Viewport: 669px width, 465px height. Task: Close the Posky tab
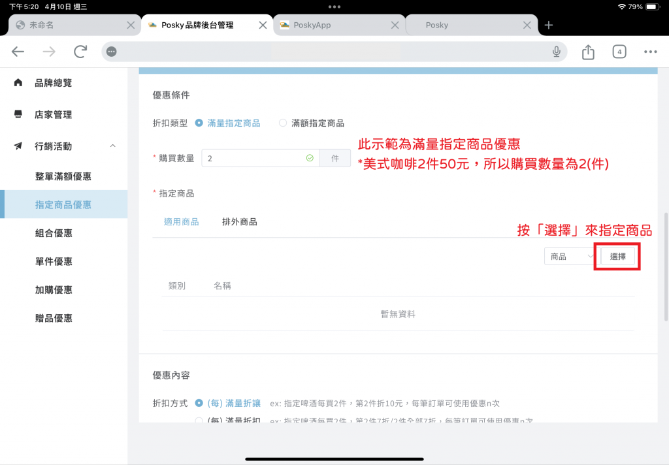pyautogui.click(x=527, y=25)
